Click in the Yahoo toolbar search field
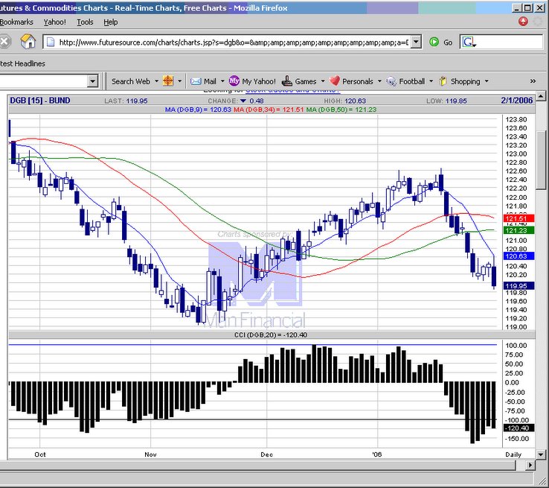 (x=43, y=81)
